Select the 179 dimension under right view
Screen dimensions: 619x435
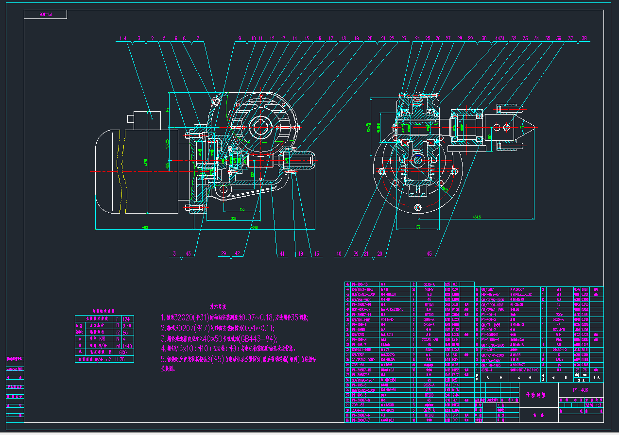(418, 226)
